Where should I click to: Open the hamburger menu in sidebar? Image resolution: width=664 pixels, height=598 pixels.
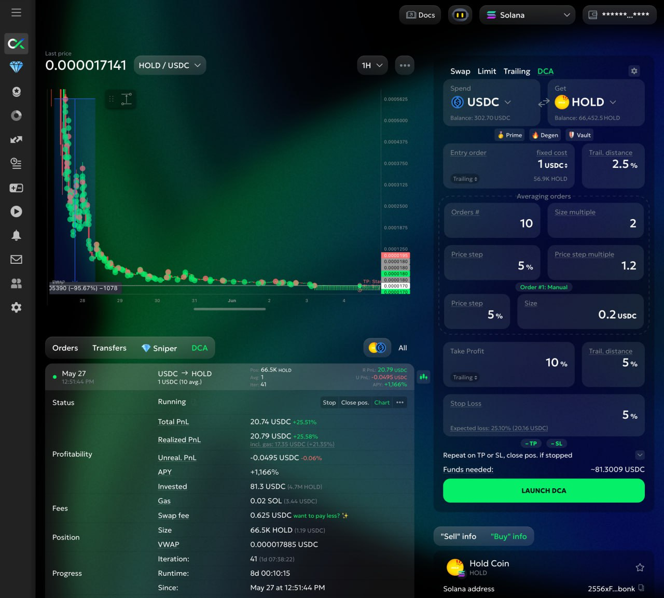16,12
